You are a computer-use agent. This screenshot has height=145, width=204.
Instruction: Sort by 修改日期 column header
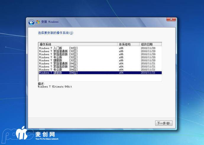coord(150,44)
